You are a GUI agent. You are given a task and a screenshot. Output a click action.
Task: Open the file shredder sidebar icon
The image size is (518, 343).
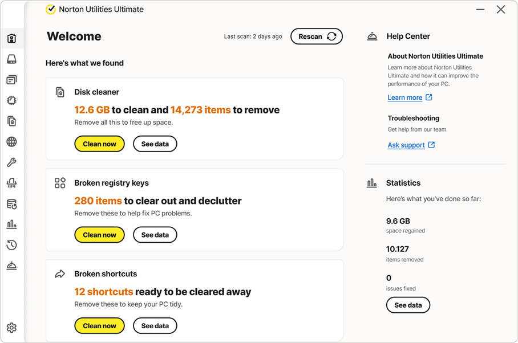click(x=11, y=183)
